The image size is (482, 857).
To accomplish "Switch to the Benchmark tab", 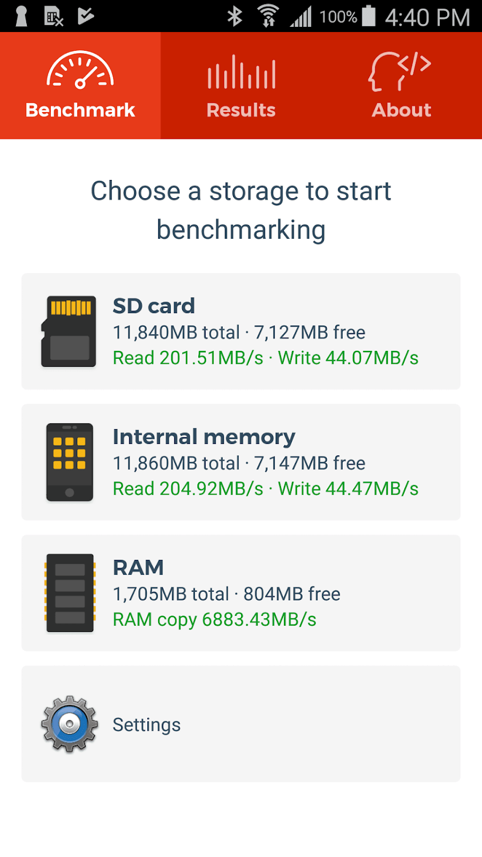I will point(80,110).
